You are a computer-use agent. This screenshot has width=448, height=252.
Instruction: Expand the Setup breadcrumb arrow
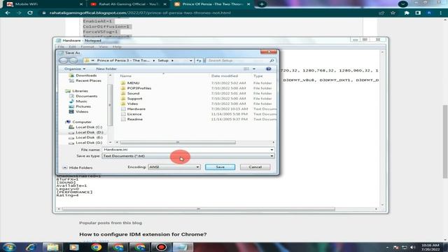[x=172, y=61]
